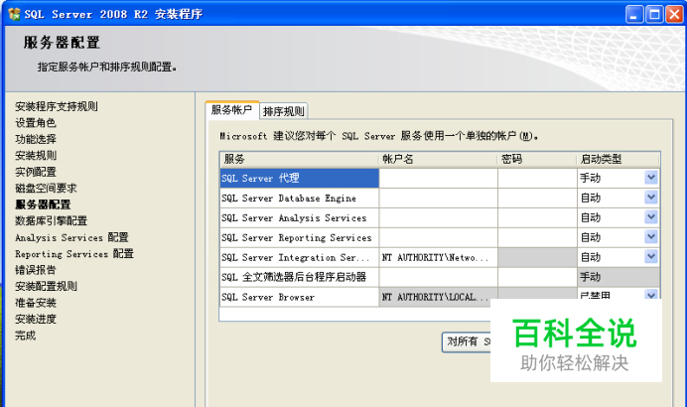Viewport: 687px width, 407px height.
Task: Click 准备安装 in the step list
Action: 36,303
